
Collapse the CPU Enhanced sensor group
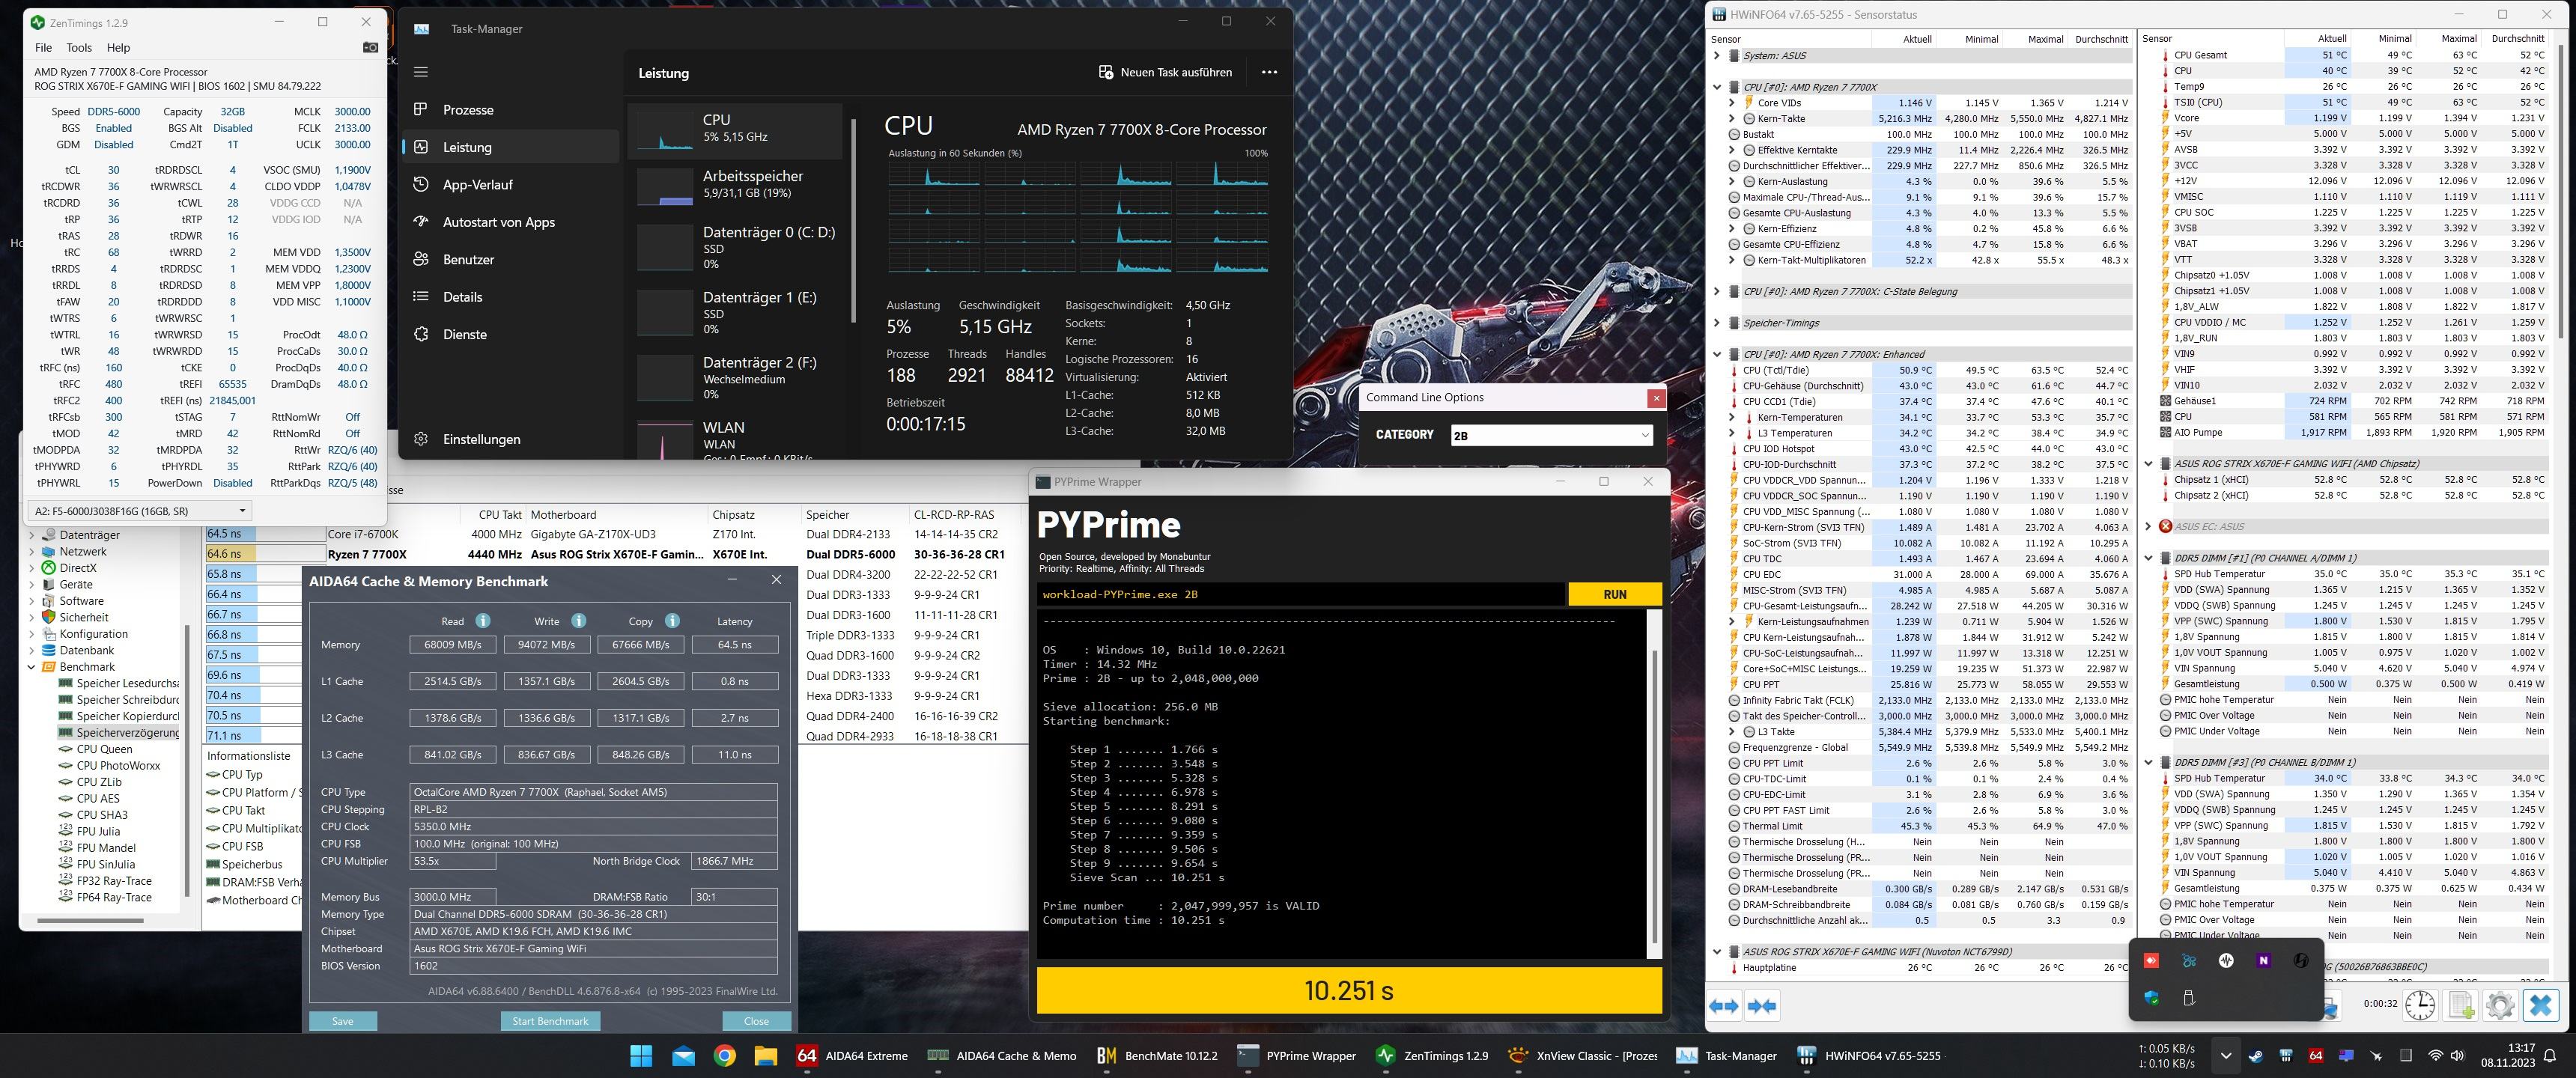click(x=1717, y=354)
